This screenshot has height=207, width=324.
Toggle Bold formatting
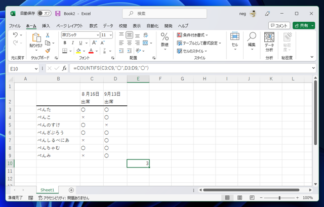(x=65, y=43)
